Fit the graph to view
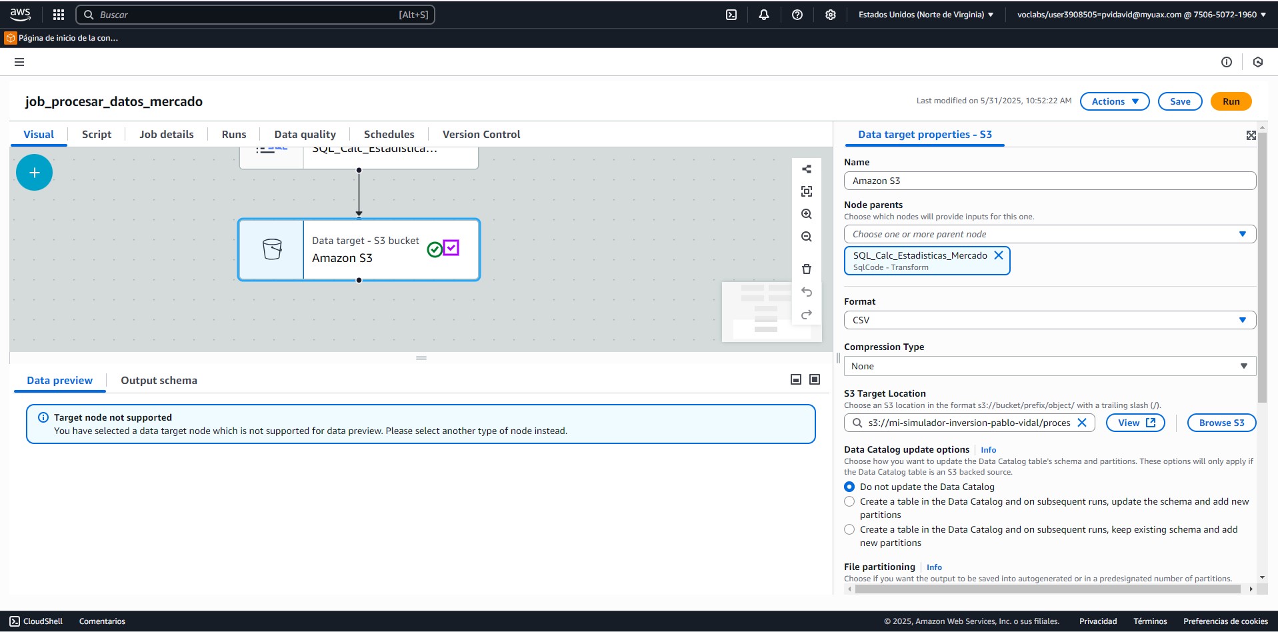This screenshot has height=632, width=1278. tap(807, 191)
